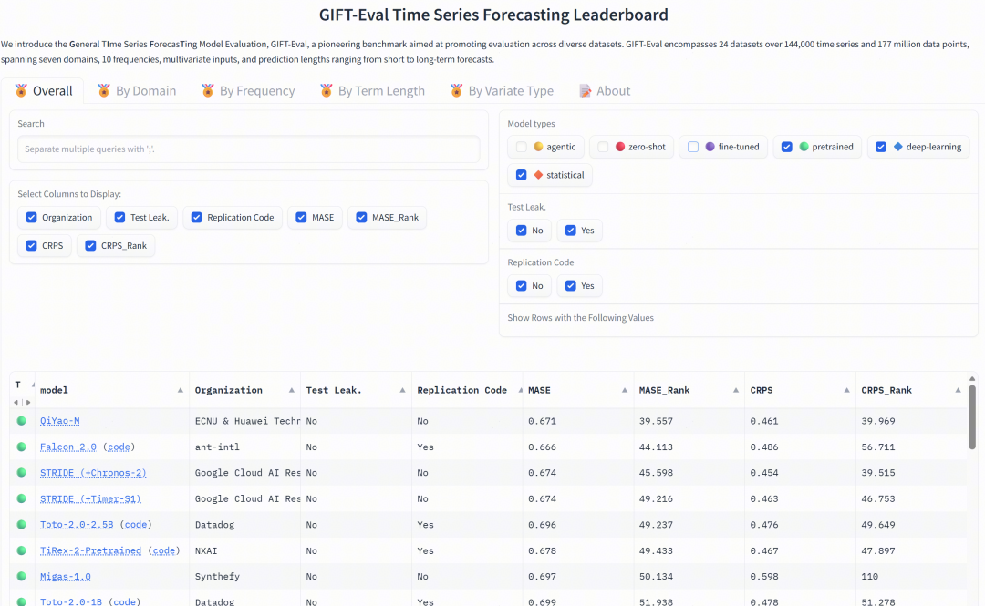This screenshot has height=606, width=985.
Task: Enable the fine-tuned model type filter
Action: [693, 147]
